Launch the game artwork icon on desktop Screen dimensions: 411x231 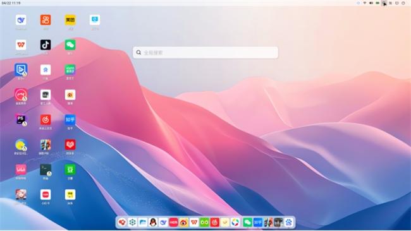(x=46, y=145)
